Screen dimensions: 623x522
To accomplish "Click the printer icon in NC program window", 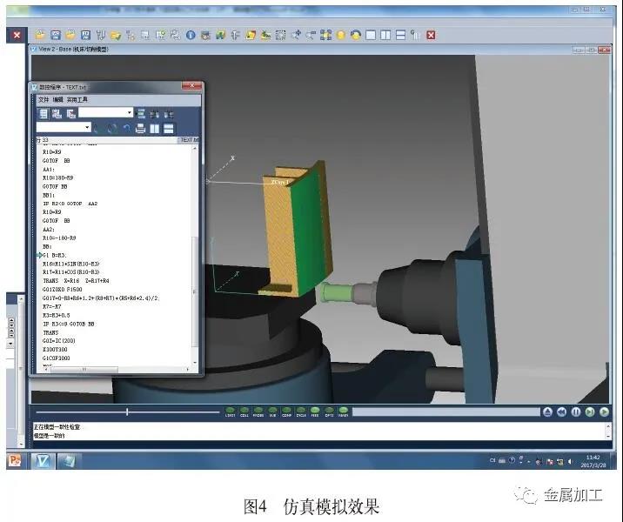I will pyautogui.click(x=140, y=128).
